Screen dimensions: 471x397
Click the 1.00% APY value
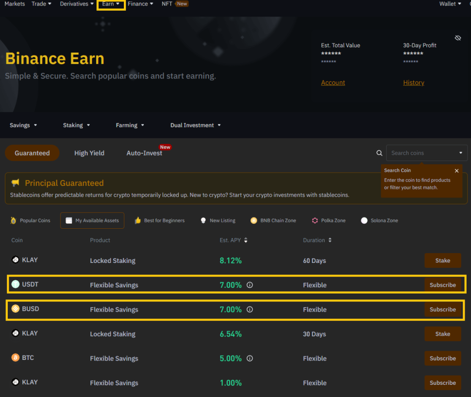click(231, 382)
